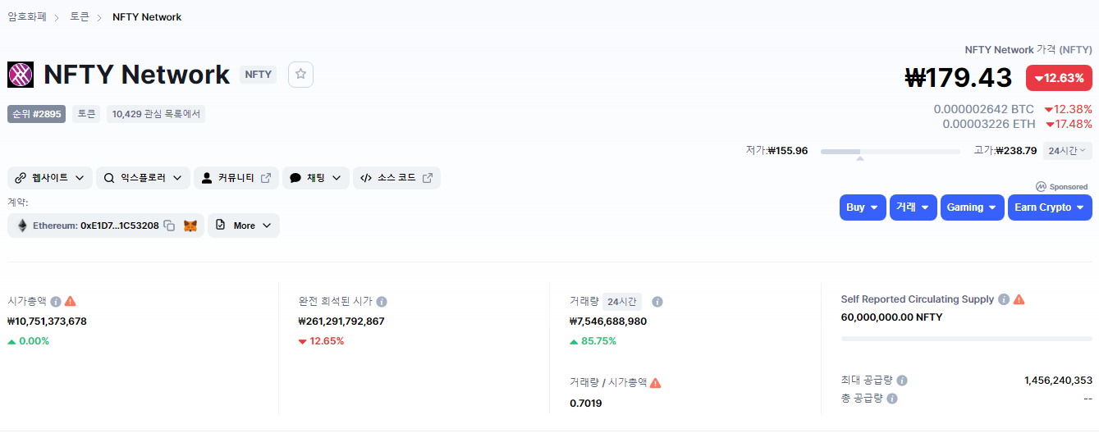Open the 커뮤니티 external link
The width and height of the screenshot is (1099, 433).
(236, 178)
